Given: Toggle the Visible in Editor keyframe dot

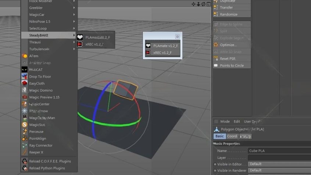Looking at the screenshot, I should (x=215, y=164).
